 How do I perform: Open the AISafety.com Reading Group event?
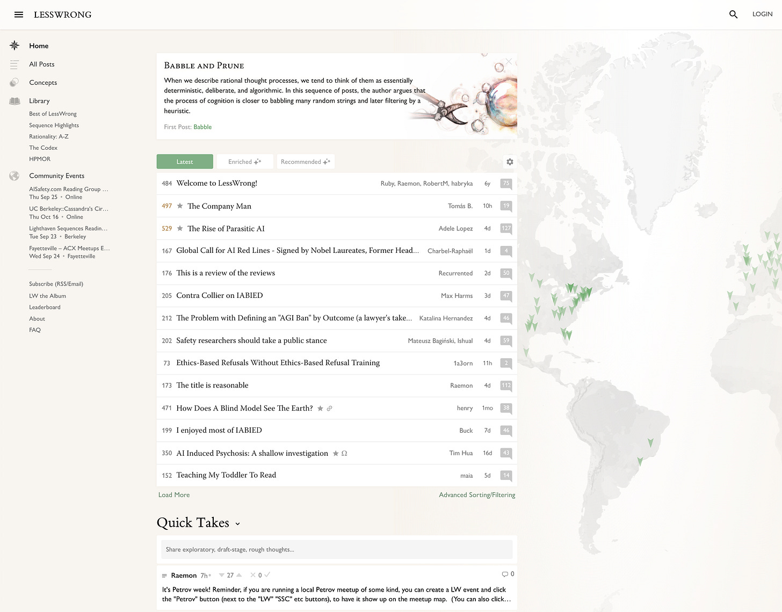pyautogui.click(x=69, y=193)
